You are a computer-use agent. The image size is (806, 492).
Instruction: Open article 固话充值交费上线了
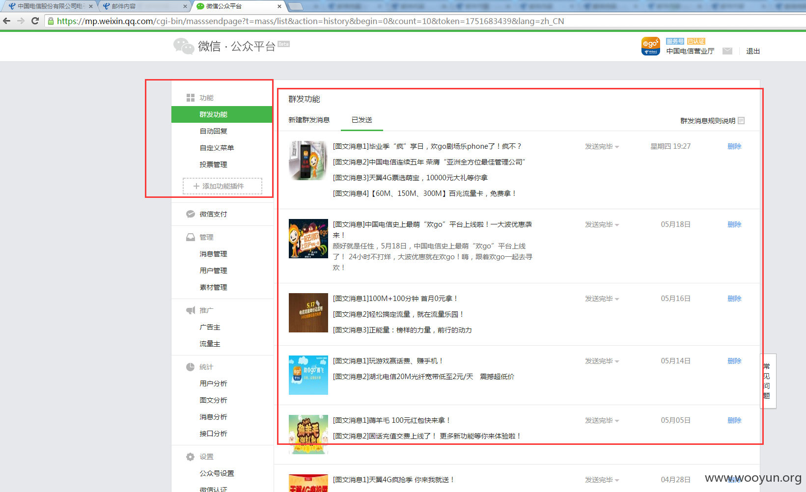point(427,436)
